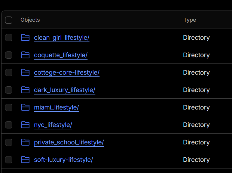Viewport: 232px width, 173px height.
Task: Tick the select-all checkbox beside Objects
Action: tap(9, 20)
